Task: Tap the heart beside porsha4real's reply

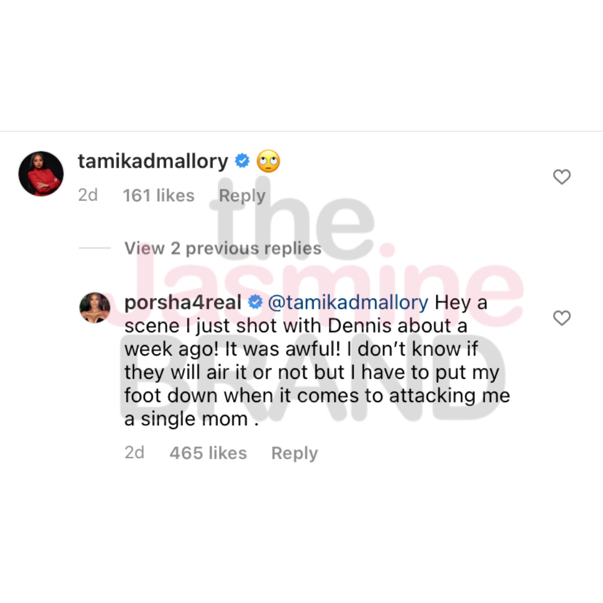Action: pyautogui.click(x=561, y=318)
